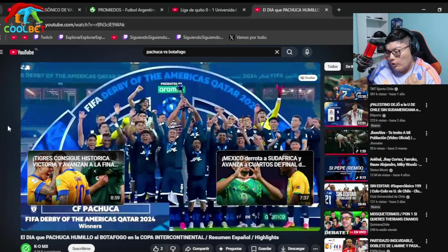Image resolution: width=448 pixels, height=252 pixels.
Task: Open the MOSQUETERMOS live debate thumbnail
Action: click(x=346, y=223)
